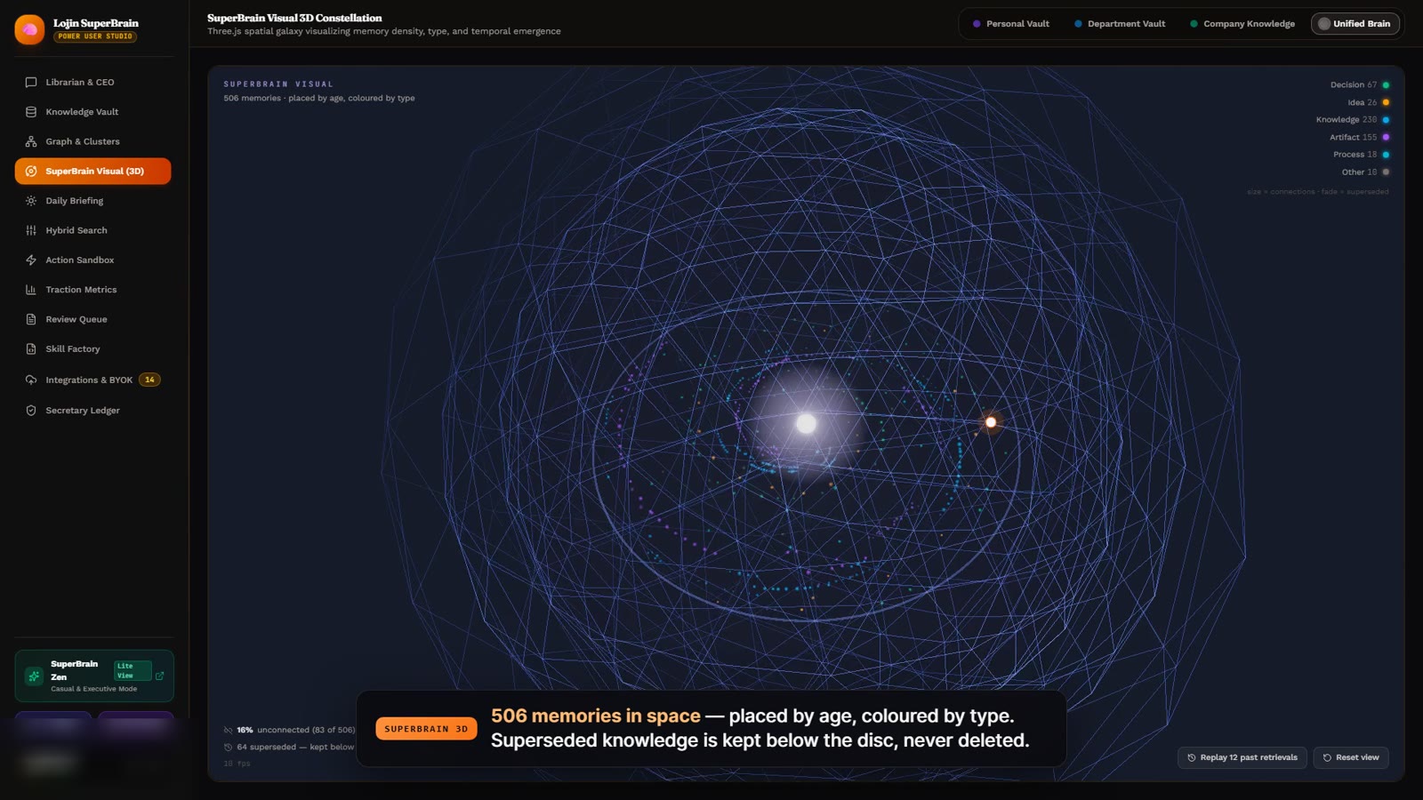Click the purple Artifact legend dot
The image size is (1423, 800).
pos(1386,137)
